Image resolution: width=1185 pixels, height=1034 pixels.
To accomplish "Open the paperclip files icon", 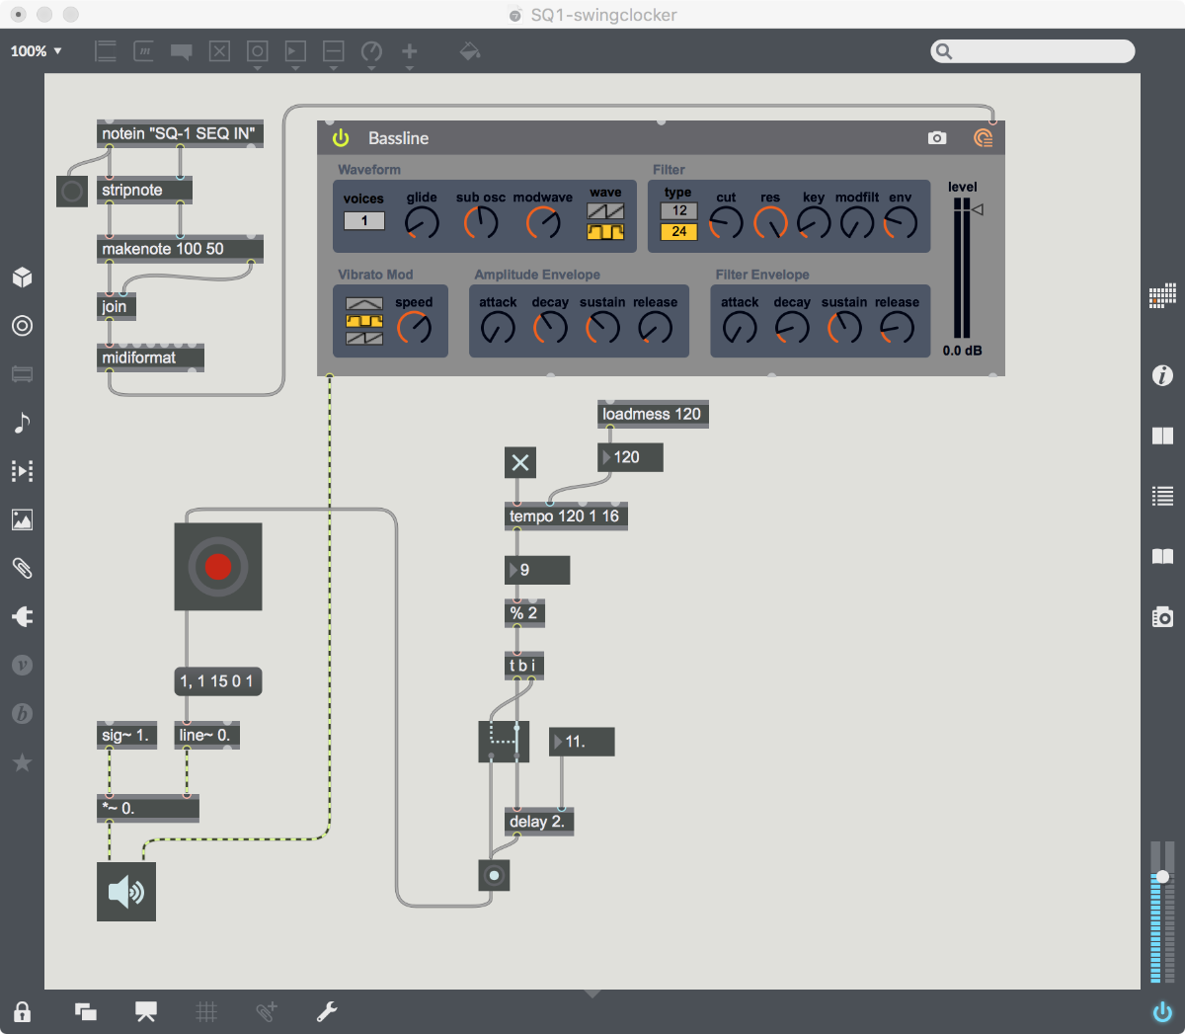I will [22, 568].
